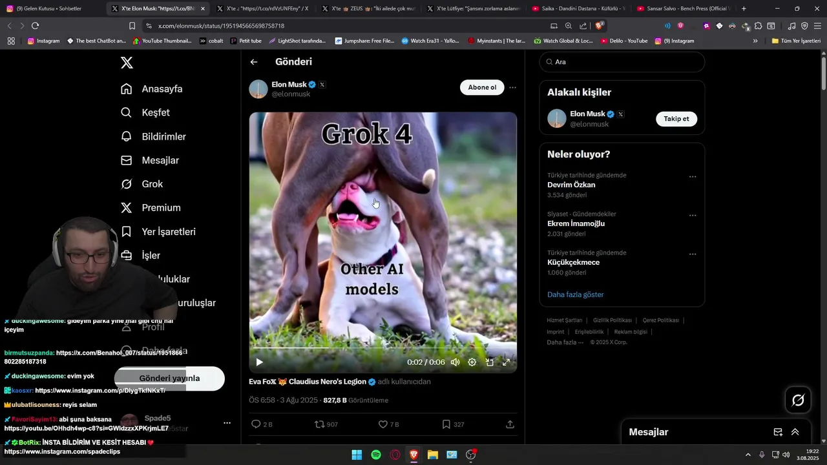This screenshot has width=827, height=465.
Task: Open Windows Start button
Action: pyautogui.click(x=357, y=455)
